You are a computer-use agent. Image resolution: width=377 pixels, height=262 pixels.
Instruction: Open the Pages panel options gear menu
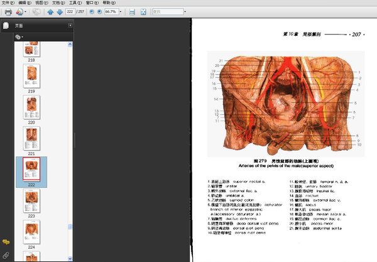point(19,37)
